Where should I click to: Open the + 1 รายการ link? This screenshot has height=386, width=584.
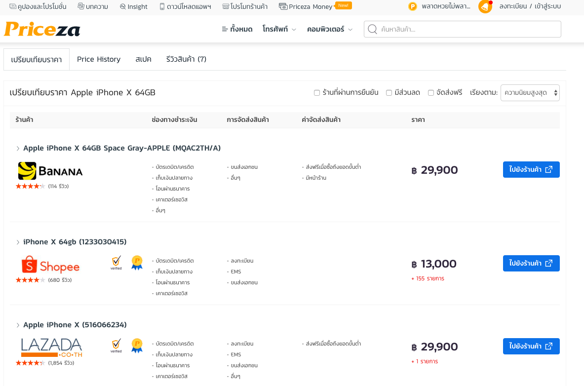(425, 361)
